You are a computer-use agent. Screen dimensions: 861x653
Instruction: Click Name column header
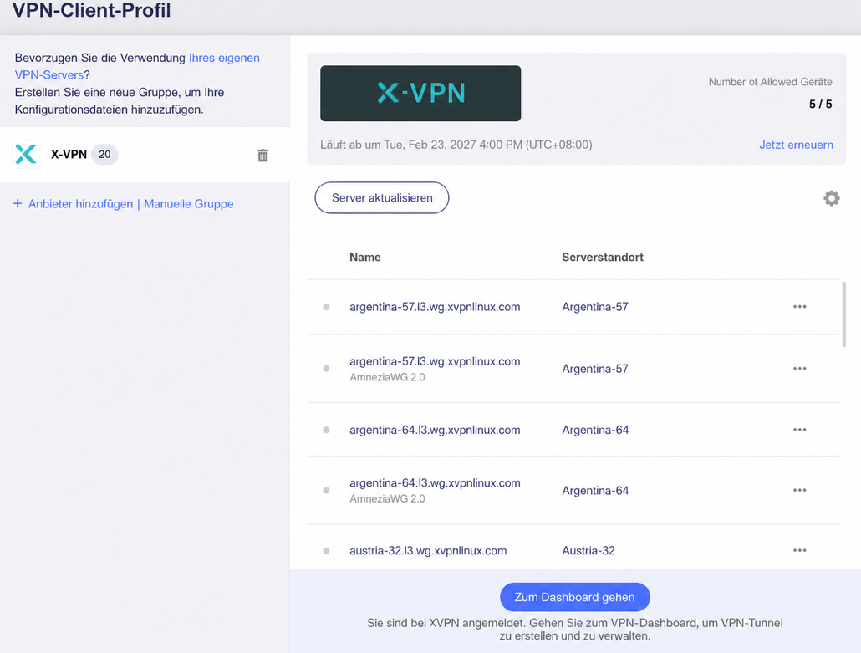tap(365, 257)
